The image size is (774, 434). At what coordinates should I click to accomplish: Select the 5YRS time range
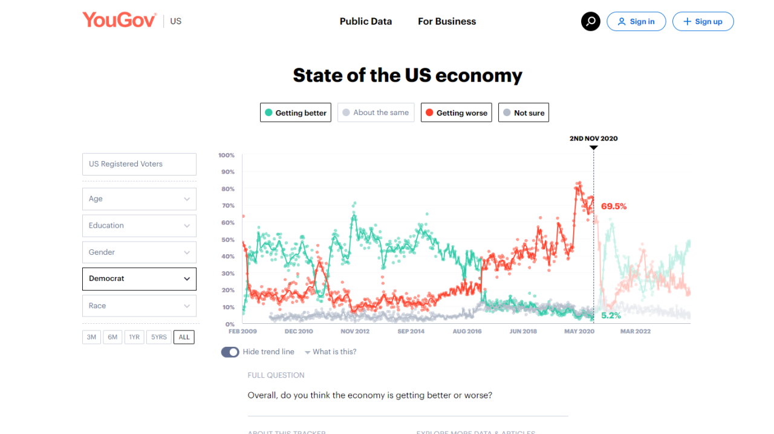[159, 337]
